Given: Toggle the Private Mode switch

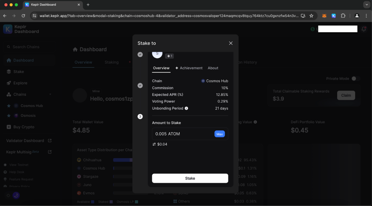Looking at the screenshot, I should [x=356, y=79].
